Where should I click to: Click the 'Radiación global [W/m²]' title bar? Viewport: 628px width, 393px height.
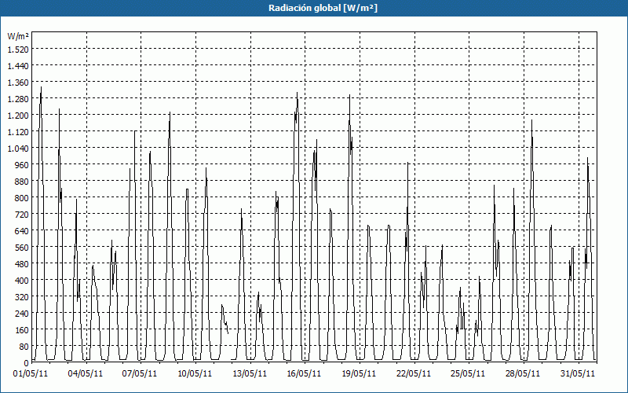pyautogui.click(x=314, y=8)
